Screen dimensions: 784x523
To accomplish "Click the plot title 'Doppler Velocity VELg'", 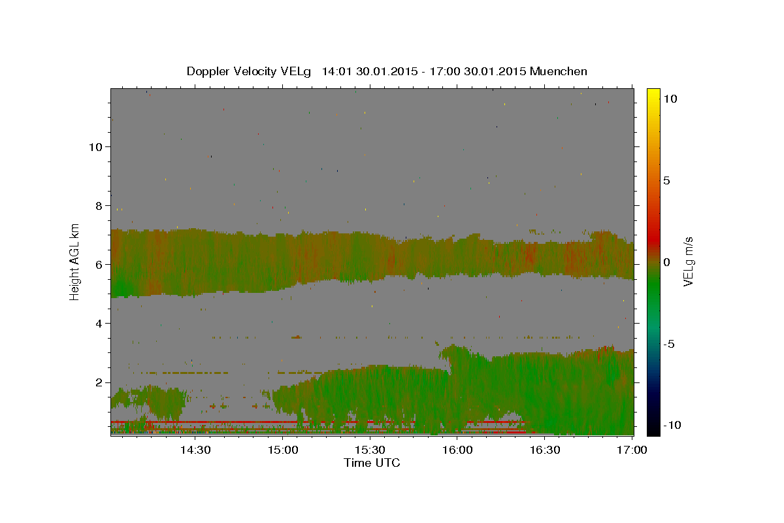I will pyautogui.click(x=250, y=71).
